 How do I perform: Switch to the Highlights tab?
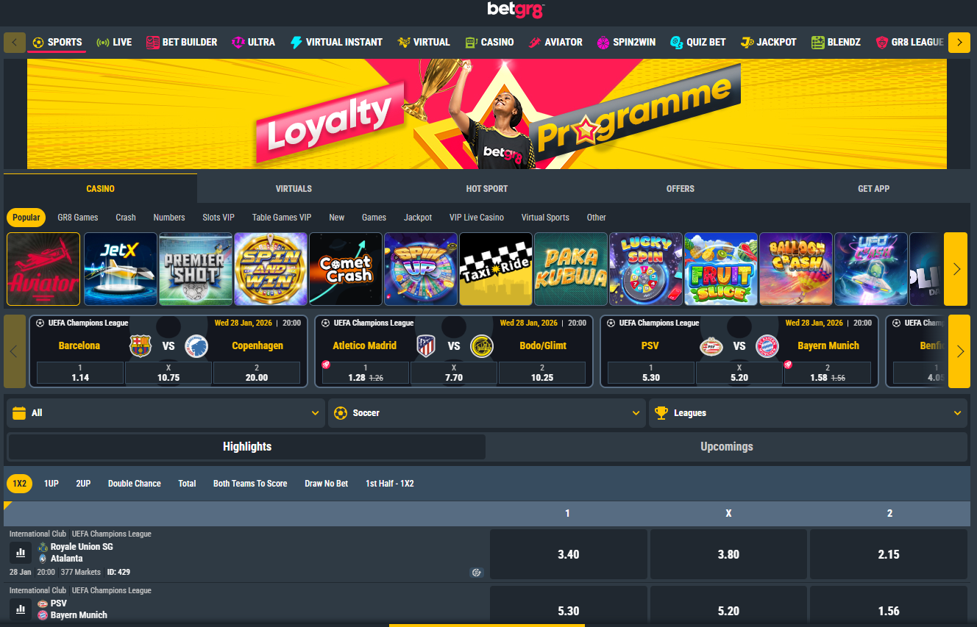point(247,447)
